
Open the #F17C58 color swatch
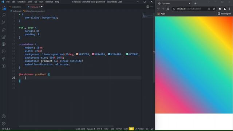click(x=77, y=54)
